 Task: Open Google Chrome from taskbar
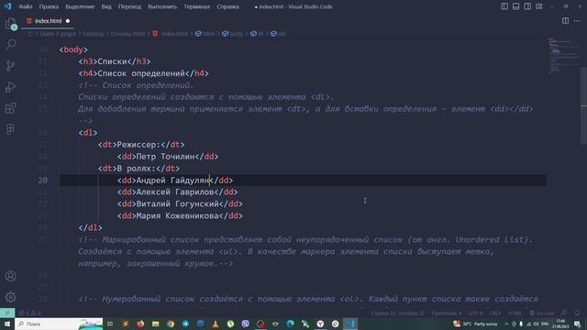[x=171, y=324]
